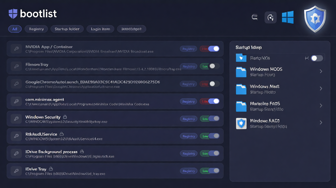Click the Registry badge on com.minimax.agent row
The image size is (336, 188).
(188, 101)
